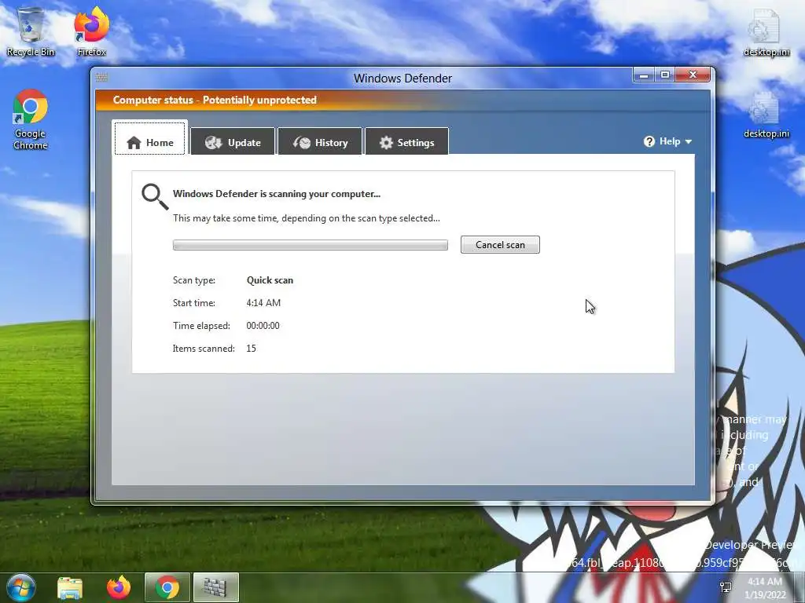This screenshot has height=603, width=805.
Task: Click the scan progress bar
Action: (x=310, y=245)
